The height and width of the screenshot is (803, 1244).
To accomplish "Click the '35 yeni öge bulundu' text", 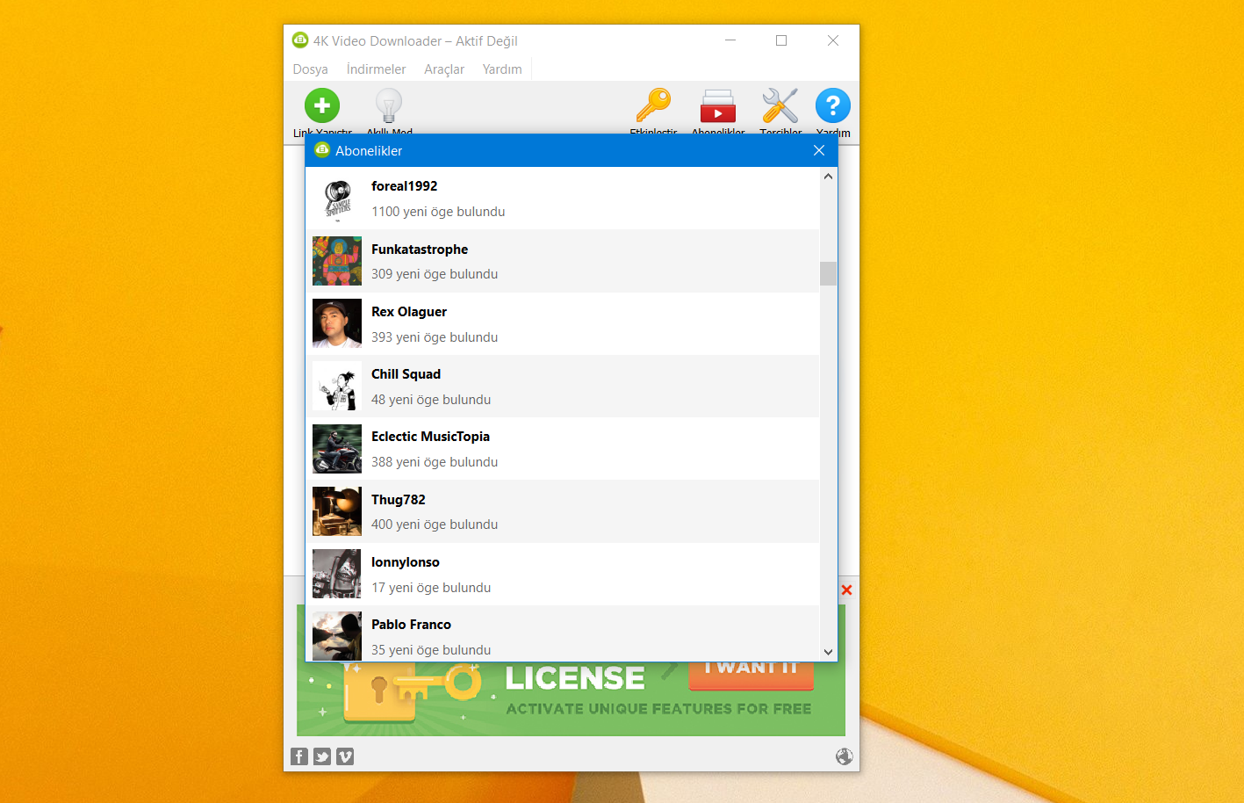I will click(431, 650).
